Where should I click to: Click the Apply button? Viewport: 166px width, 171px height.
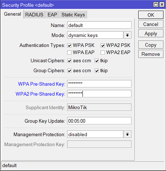[x=151, y=33]
